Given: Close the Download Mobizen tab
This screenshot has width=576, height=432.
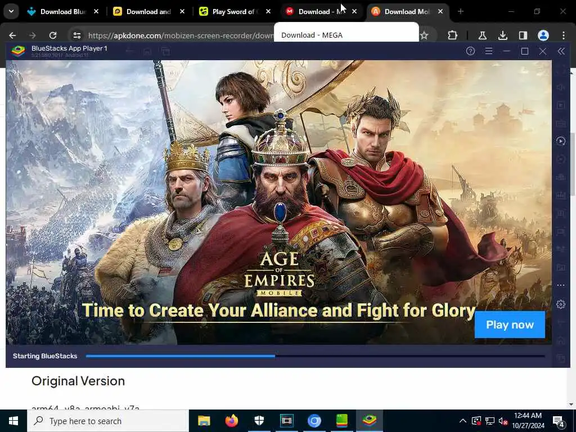Looking at the screenshot, I should click(440, 11).
